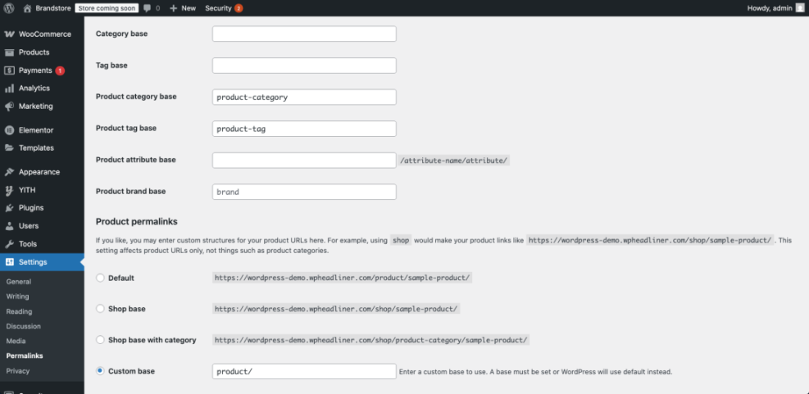Open the WooCommerce menu

45,34
